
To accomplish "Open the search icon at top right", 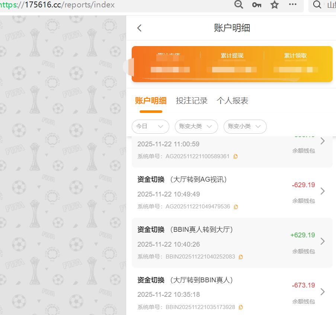I will tap(317, 5).
